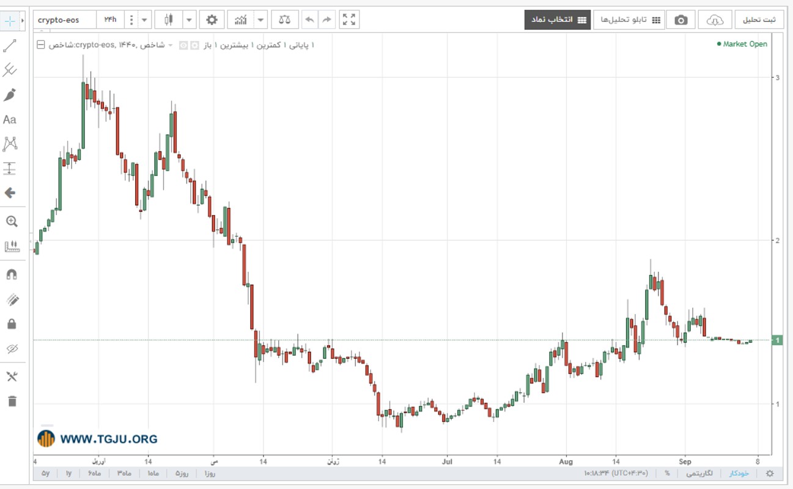The height and width of the screenshot is (489, 793).
Task: Select the 5y time range
Action: tap(46, 473)
